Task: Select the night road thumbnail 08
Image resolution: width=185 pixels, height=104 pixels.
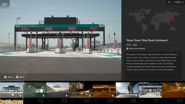Action: [173, 90]
